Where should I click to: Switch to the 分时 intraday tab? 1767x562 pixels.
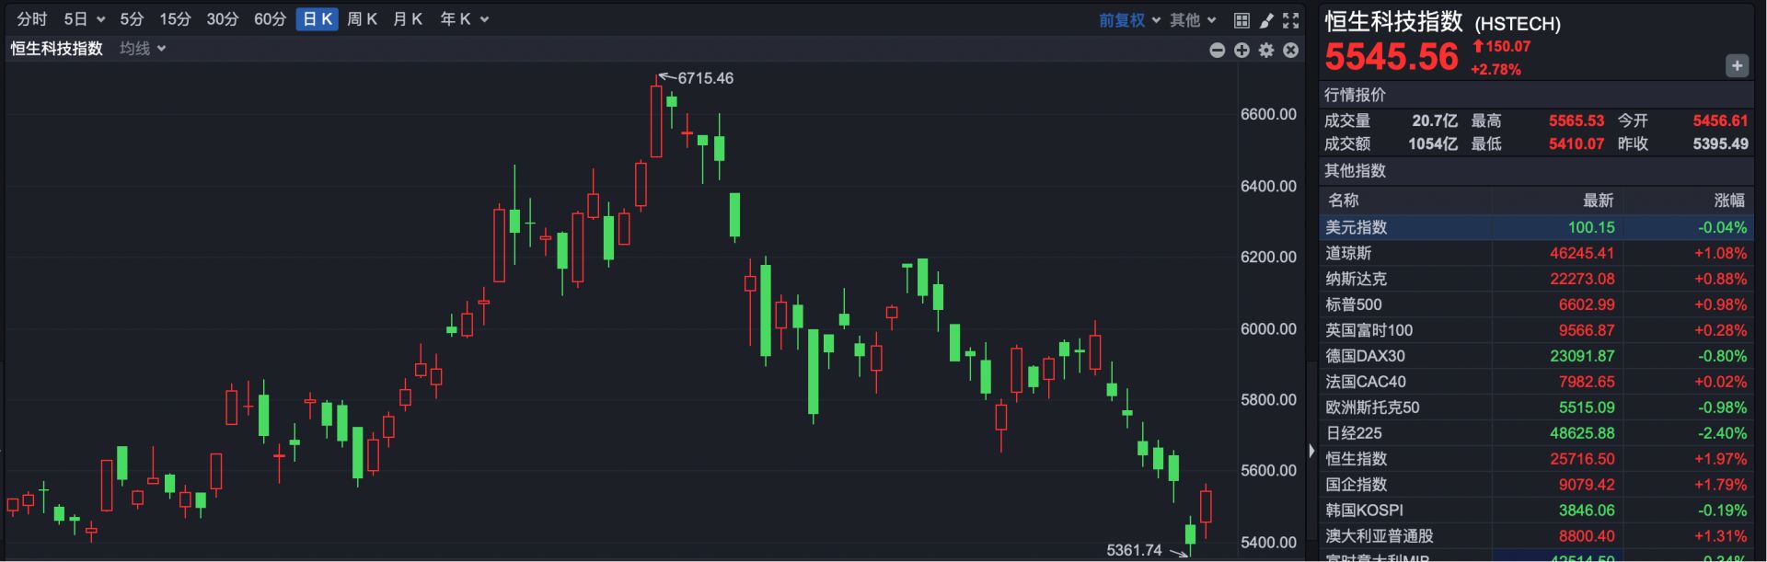31,19
